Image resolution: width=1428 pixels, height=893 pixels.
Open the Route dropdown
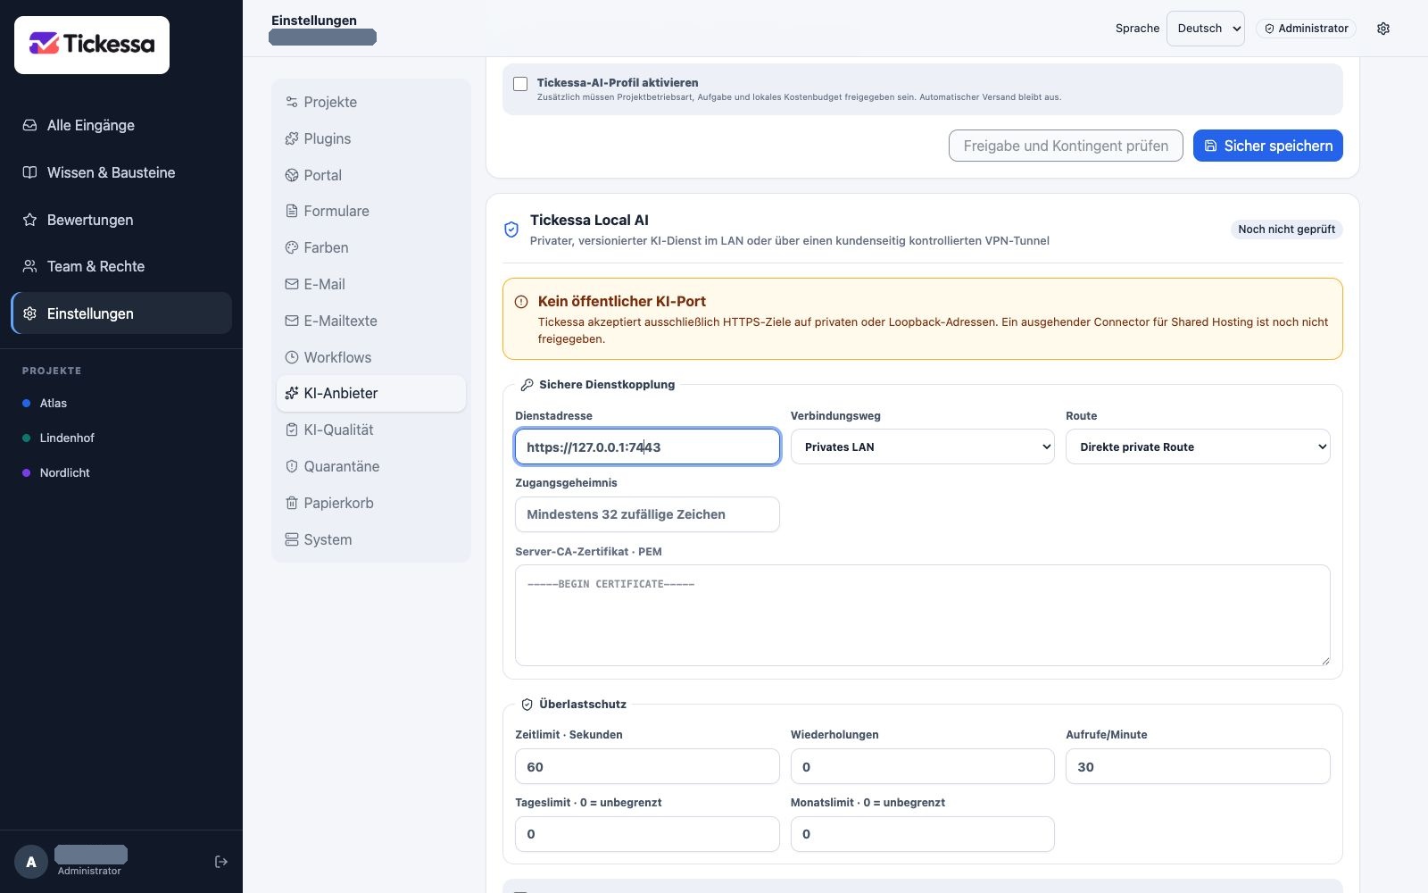(x=1198, y=446)
